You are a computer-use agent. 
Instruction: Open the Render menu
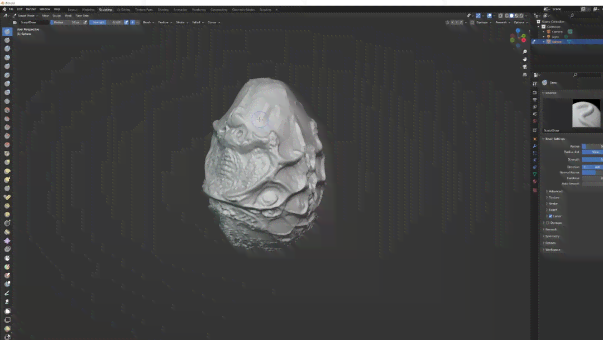click(x=31, y=9)
